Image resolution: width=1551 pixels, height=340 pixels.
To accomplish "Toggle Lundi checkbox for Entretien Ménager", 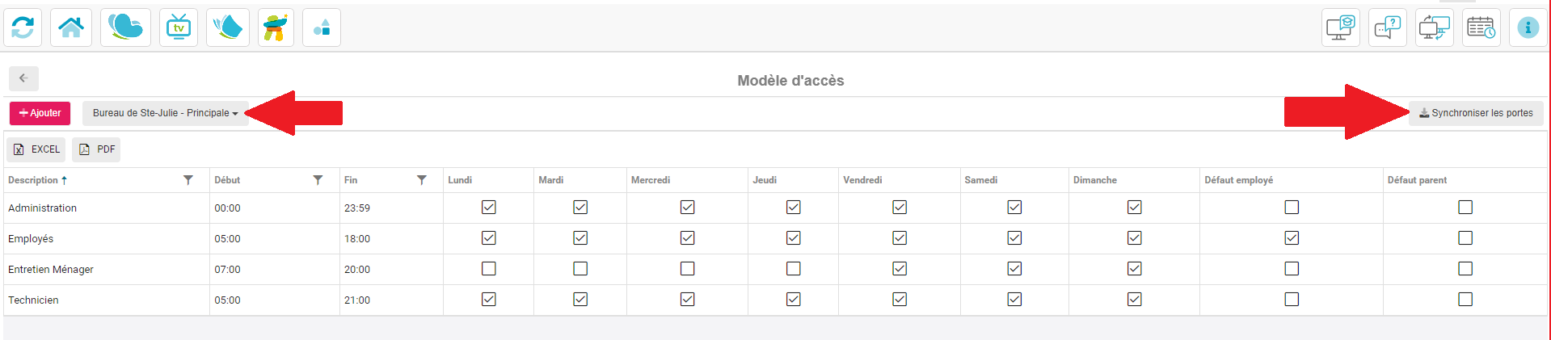I will (x=488, y=269).
